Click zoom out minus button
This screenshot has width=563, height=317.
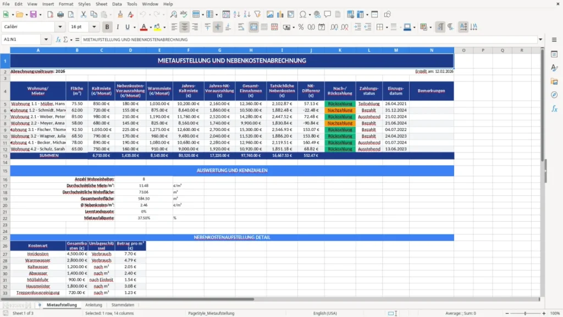[507, 313]
